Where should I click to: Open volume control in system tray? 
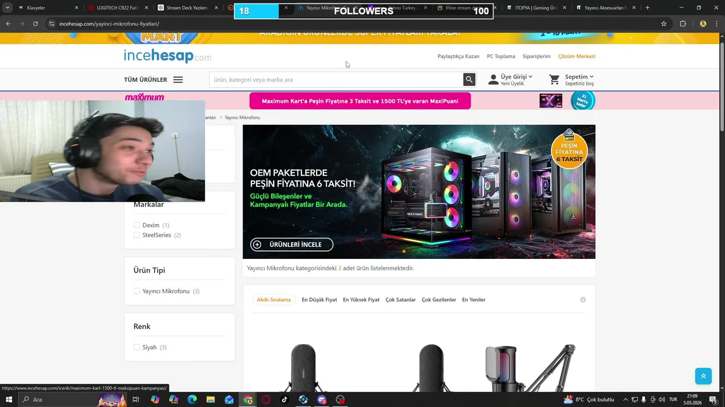tap(662, 400)
